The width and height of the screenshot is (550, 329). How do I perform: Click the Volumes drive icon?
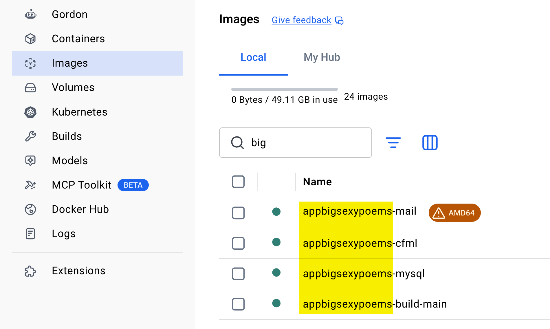tap(30, 87)
